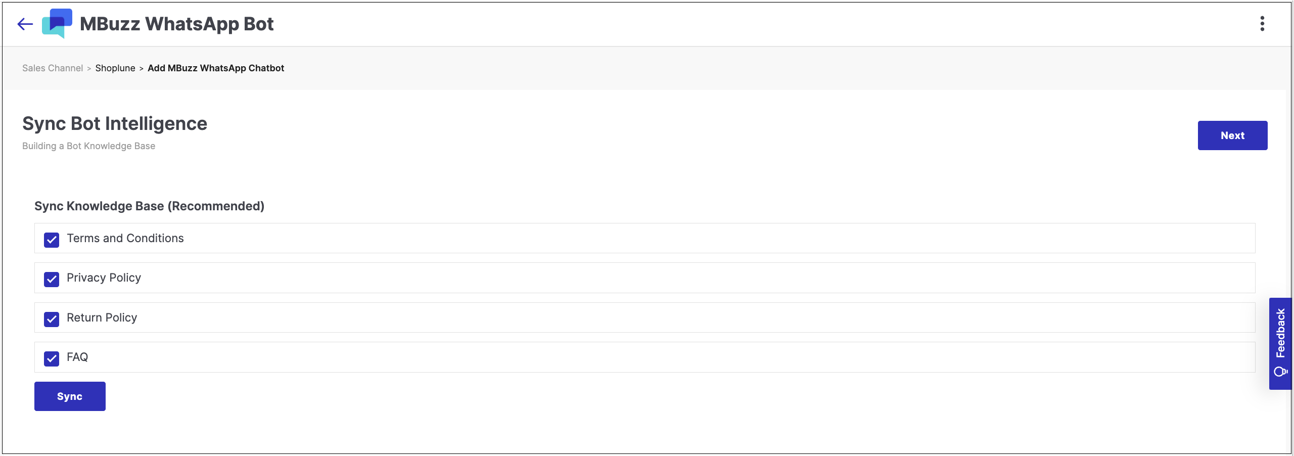This screenshot has width=1294, height=456.
Task: Toggle the FAQ checkbox
Action: click(x=52, y=358)
